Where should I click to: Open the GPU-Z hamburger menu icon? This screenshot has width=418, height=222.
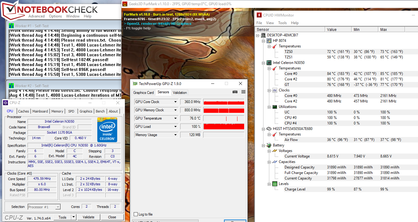point(243,92)
